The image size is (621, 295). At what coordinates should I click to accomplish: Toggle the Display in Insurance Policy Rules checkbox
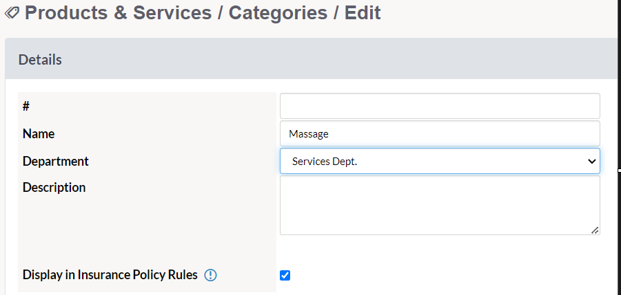click(x=285, y=275)
